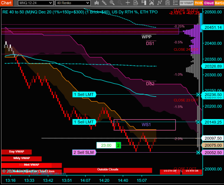Toggle the T<>K indicator button

click(199, 3)
